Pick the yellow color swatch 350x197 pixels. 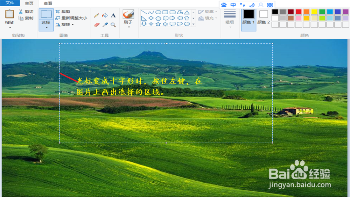(314, 12)
